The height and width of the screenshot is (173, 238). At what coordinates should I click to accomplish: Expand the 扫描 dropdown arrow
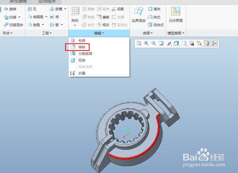pos(19,17)
